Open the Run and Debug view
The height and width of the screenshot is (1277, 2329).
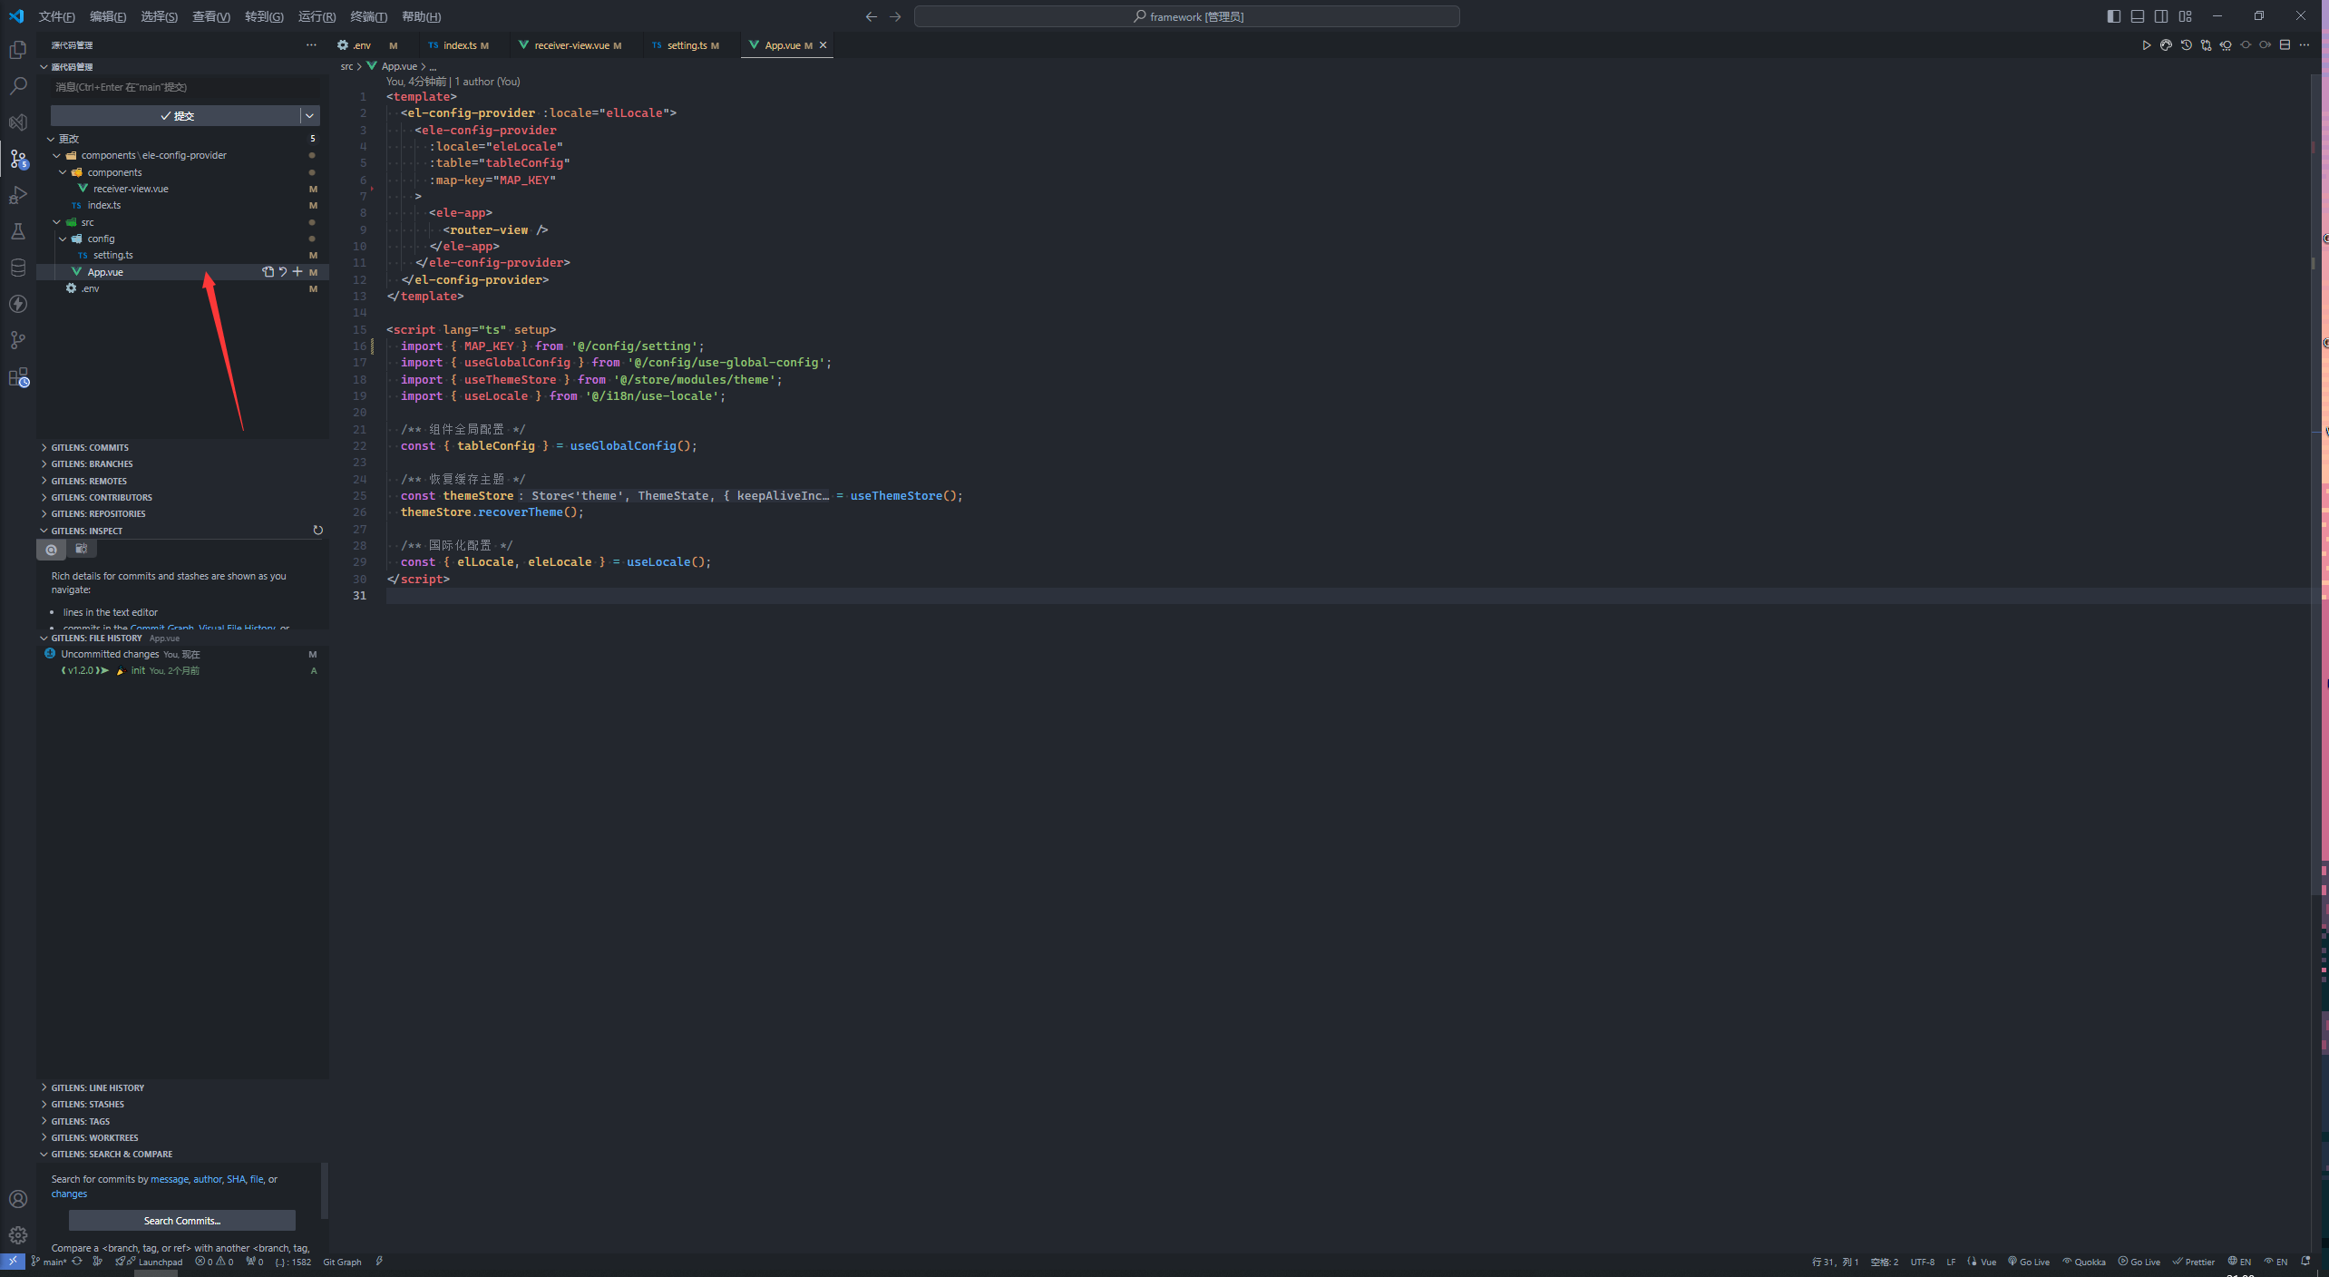pos(17,195)
